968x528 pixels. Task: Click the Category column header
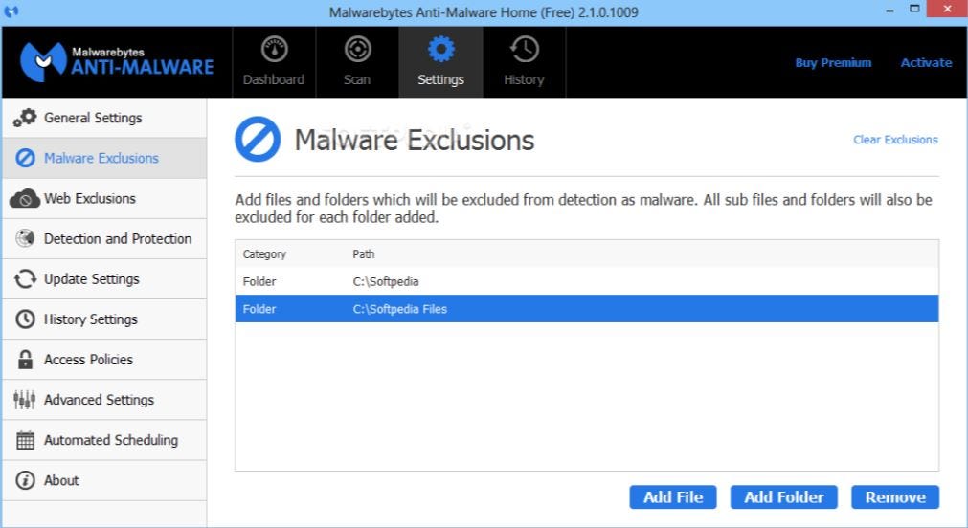coord(264,254)
